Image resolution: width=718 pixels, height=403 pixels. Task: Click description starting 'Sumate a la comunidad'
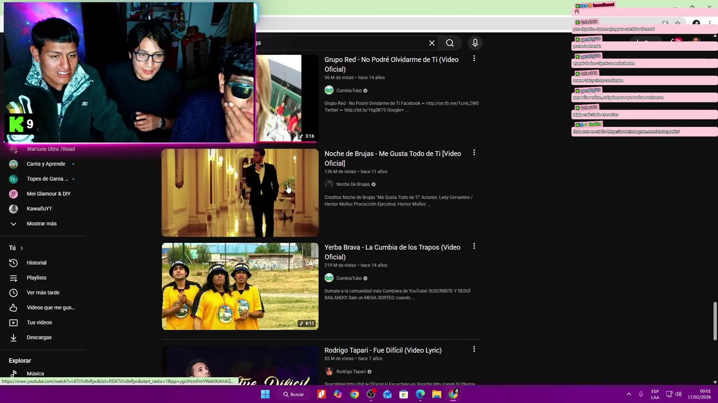click(397, 294)
